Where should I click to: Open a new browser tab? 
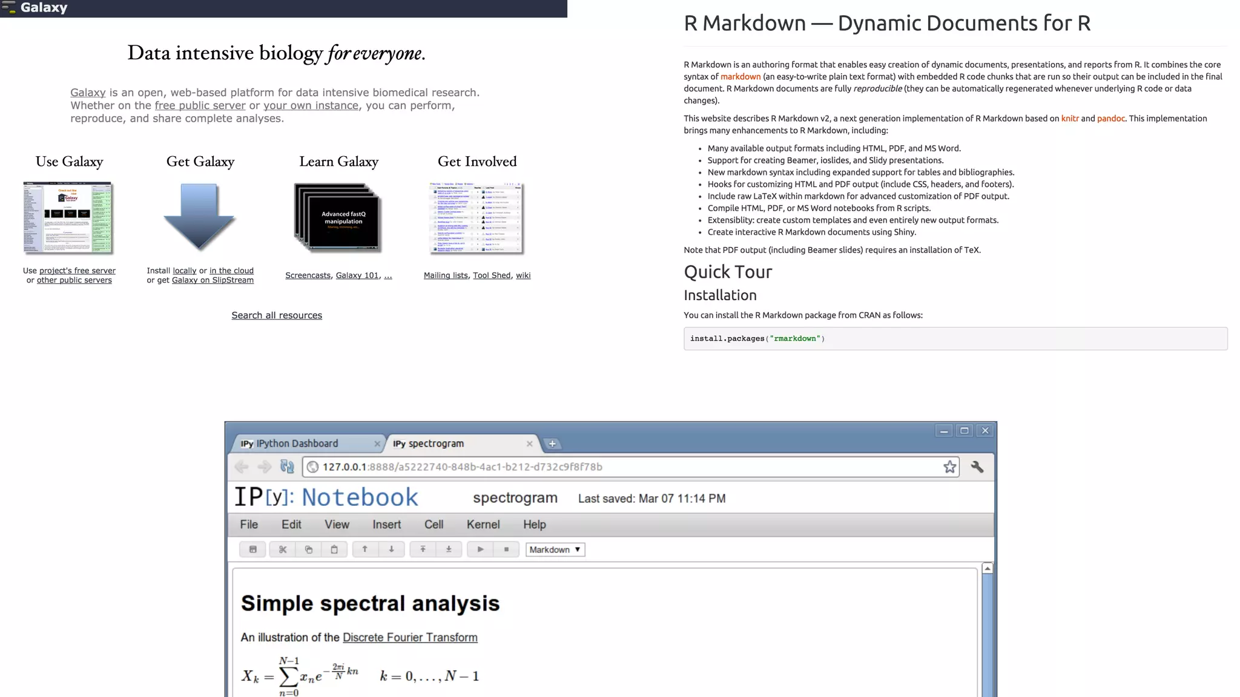(x=552, y=443)
